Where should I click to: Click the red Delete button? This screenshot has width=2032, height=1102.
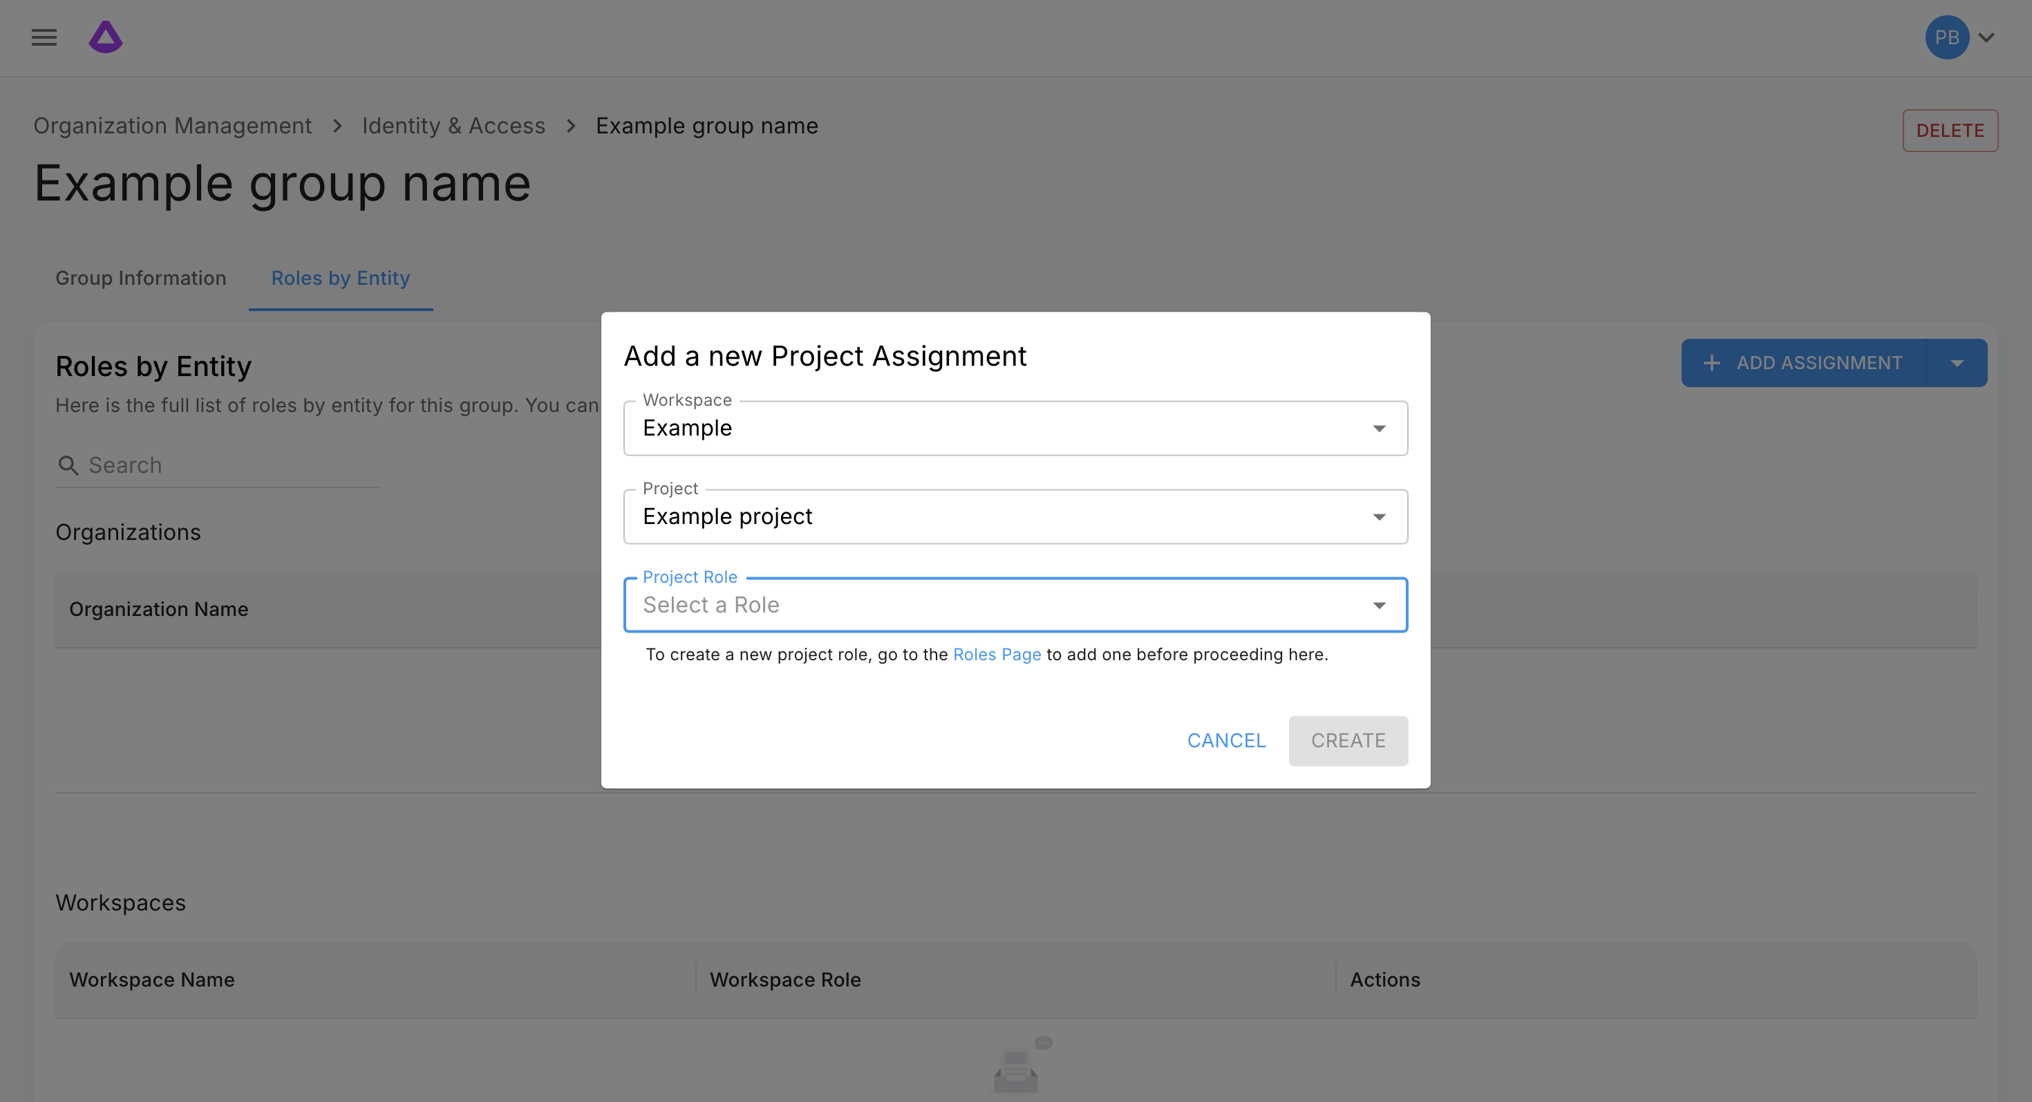pos(1949,130)
